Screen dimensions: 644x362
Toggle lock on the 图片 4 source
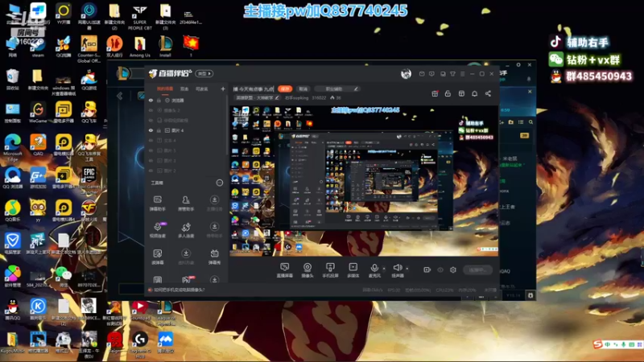(x=159, y=130)
